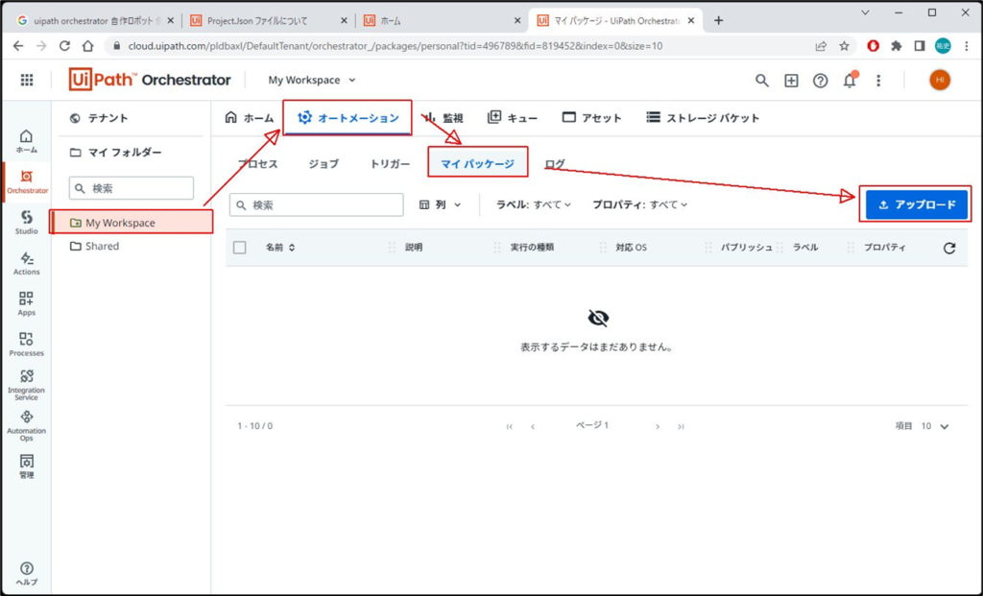Go to the next page of results
Screen dimensions: 983x596
pyautogui.click(x=658, y=426)
